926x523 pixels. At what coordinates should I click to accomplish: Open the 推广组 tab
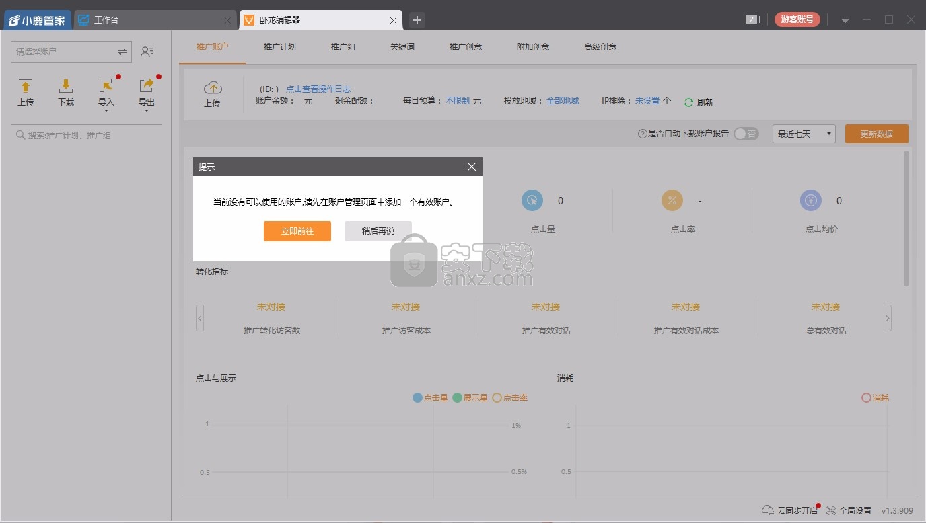click(343, 47)
